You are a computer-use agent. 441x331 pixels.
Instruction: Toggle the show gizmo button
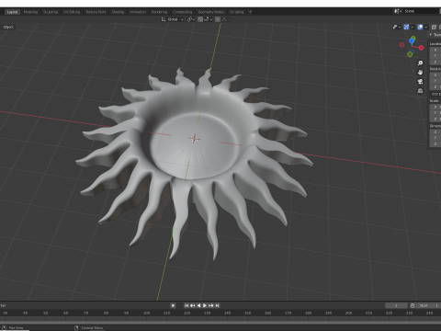406,27
